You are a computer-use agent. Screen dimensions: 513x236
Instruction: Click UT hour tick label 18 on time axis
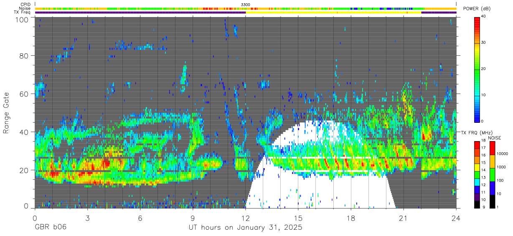click(x=351, y=219)
